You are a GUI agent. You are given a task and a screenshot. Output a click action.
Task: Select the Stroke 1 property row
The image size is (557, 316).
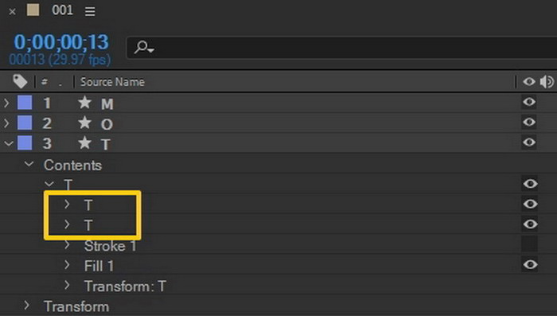pos(278,244)
